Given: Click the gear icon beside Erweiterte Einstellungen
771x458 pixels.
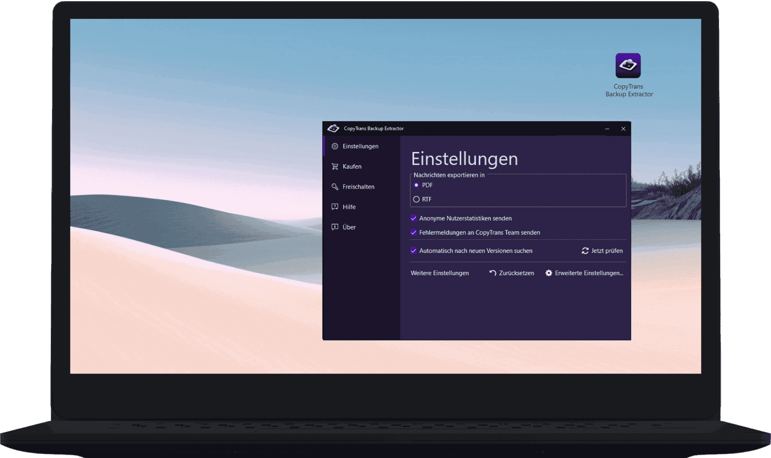Looking at the screenshot, I should (x=549, y=273).
